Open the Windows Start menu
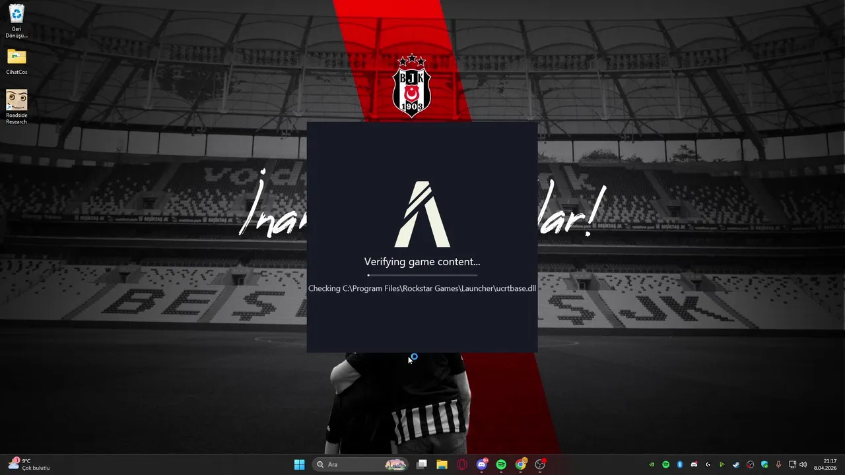 (299, 464)
